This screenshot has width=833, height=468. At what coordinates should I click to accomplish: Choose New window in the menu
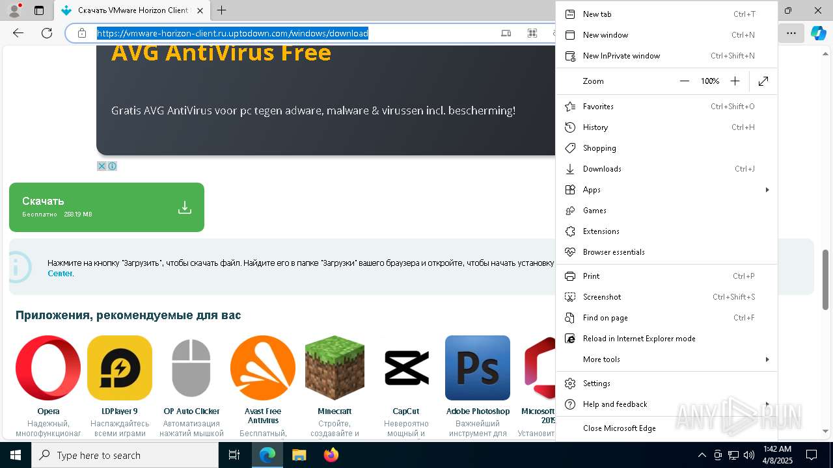pyautogui.click(x=666, y=35)
